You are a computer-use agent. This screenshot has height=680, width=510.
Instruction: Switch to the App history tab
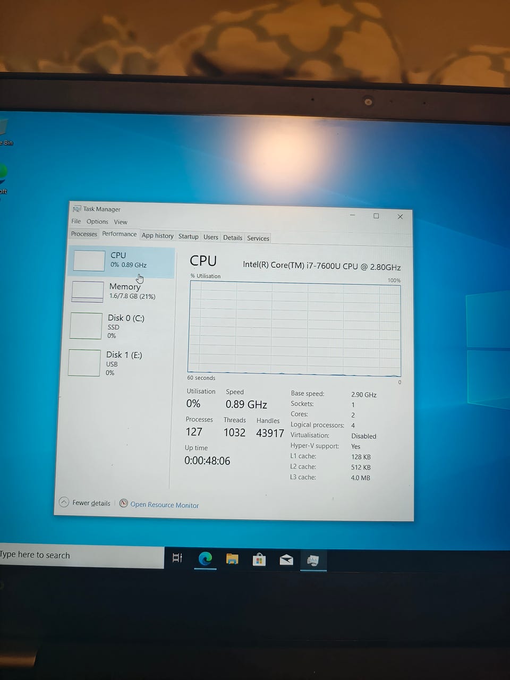[x=157, y=235]
